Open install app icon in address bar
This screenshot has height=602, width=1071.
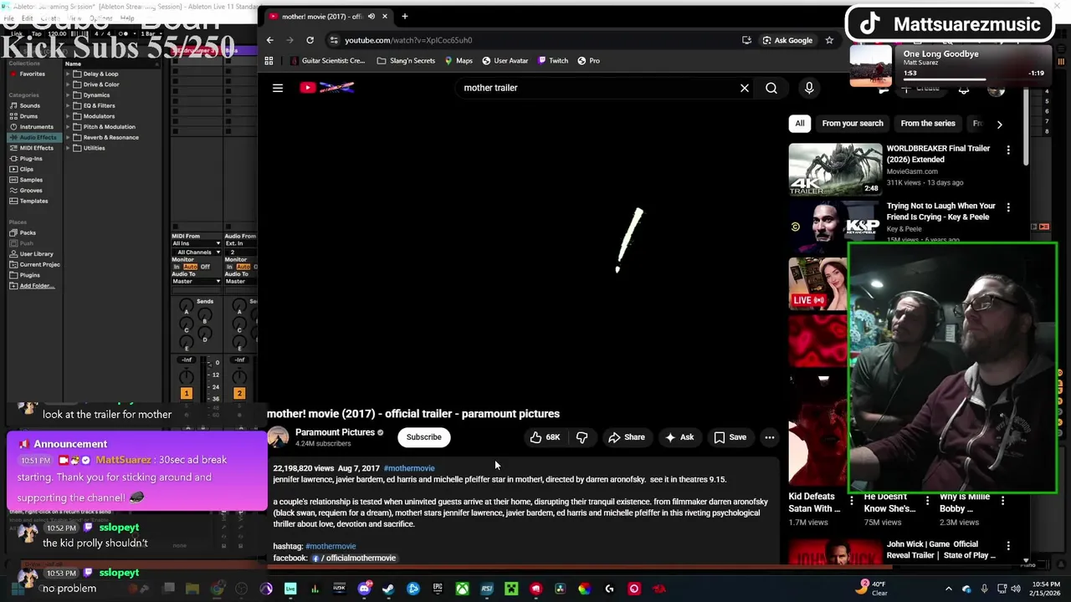(x=746, y=40)
